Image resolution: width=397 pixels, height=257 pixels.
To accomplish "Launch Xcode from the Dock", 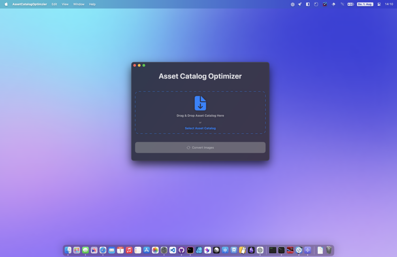I will [290, 250].
